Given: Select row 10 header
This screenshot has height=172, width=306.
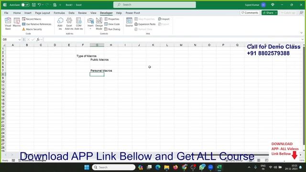Looking at the screenshot, I should (3, 82).
